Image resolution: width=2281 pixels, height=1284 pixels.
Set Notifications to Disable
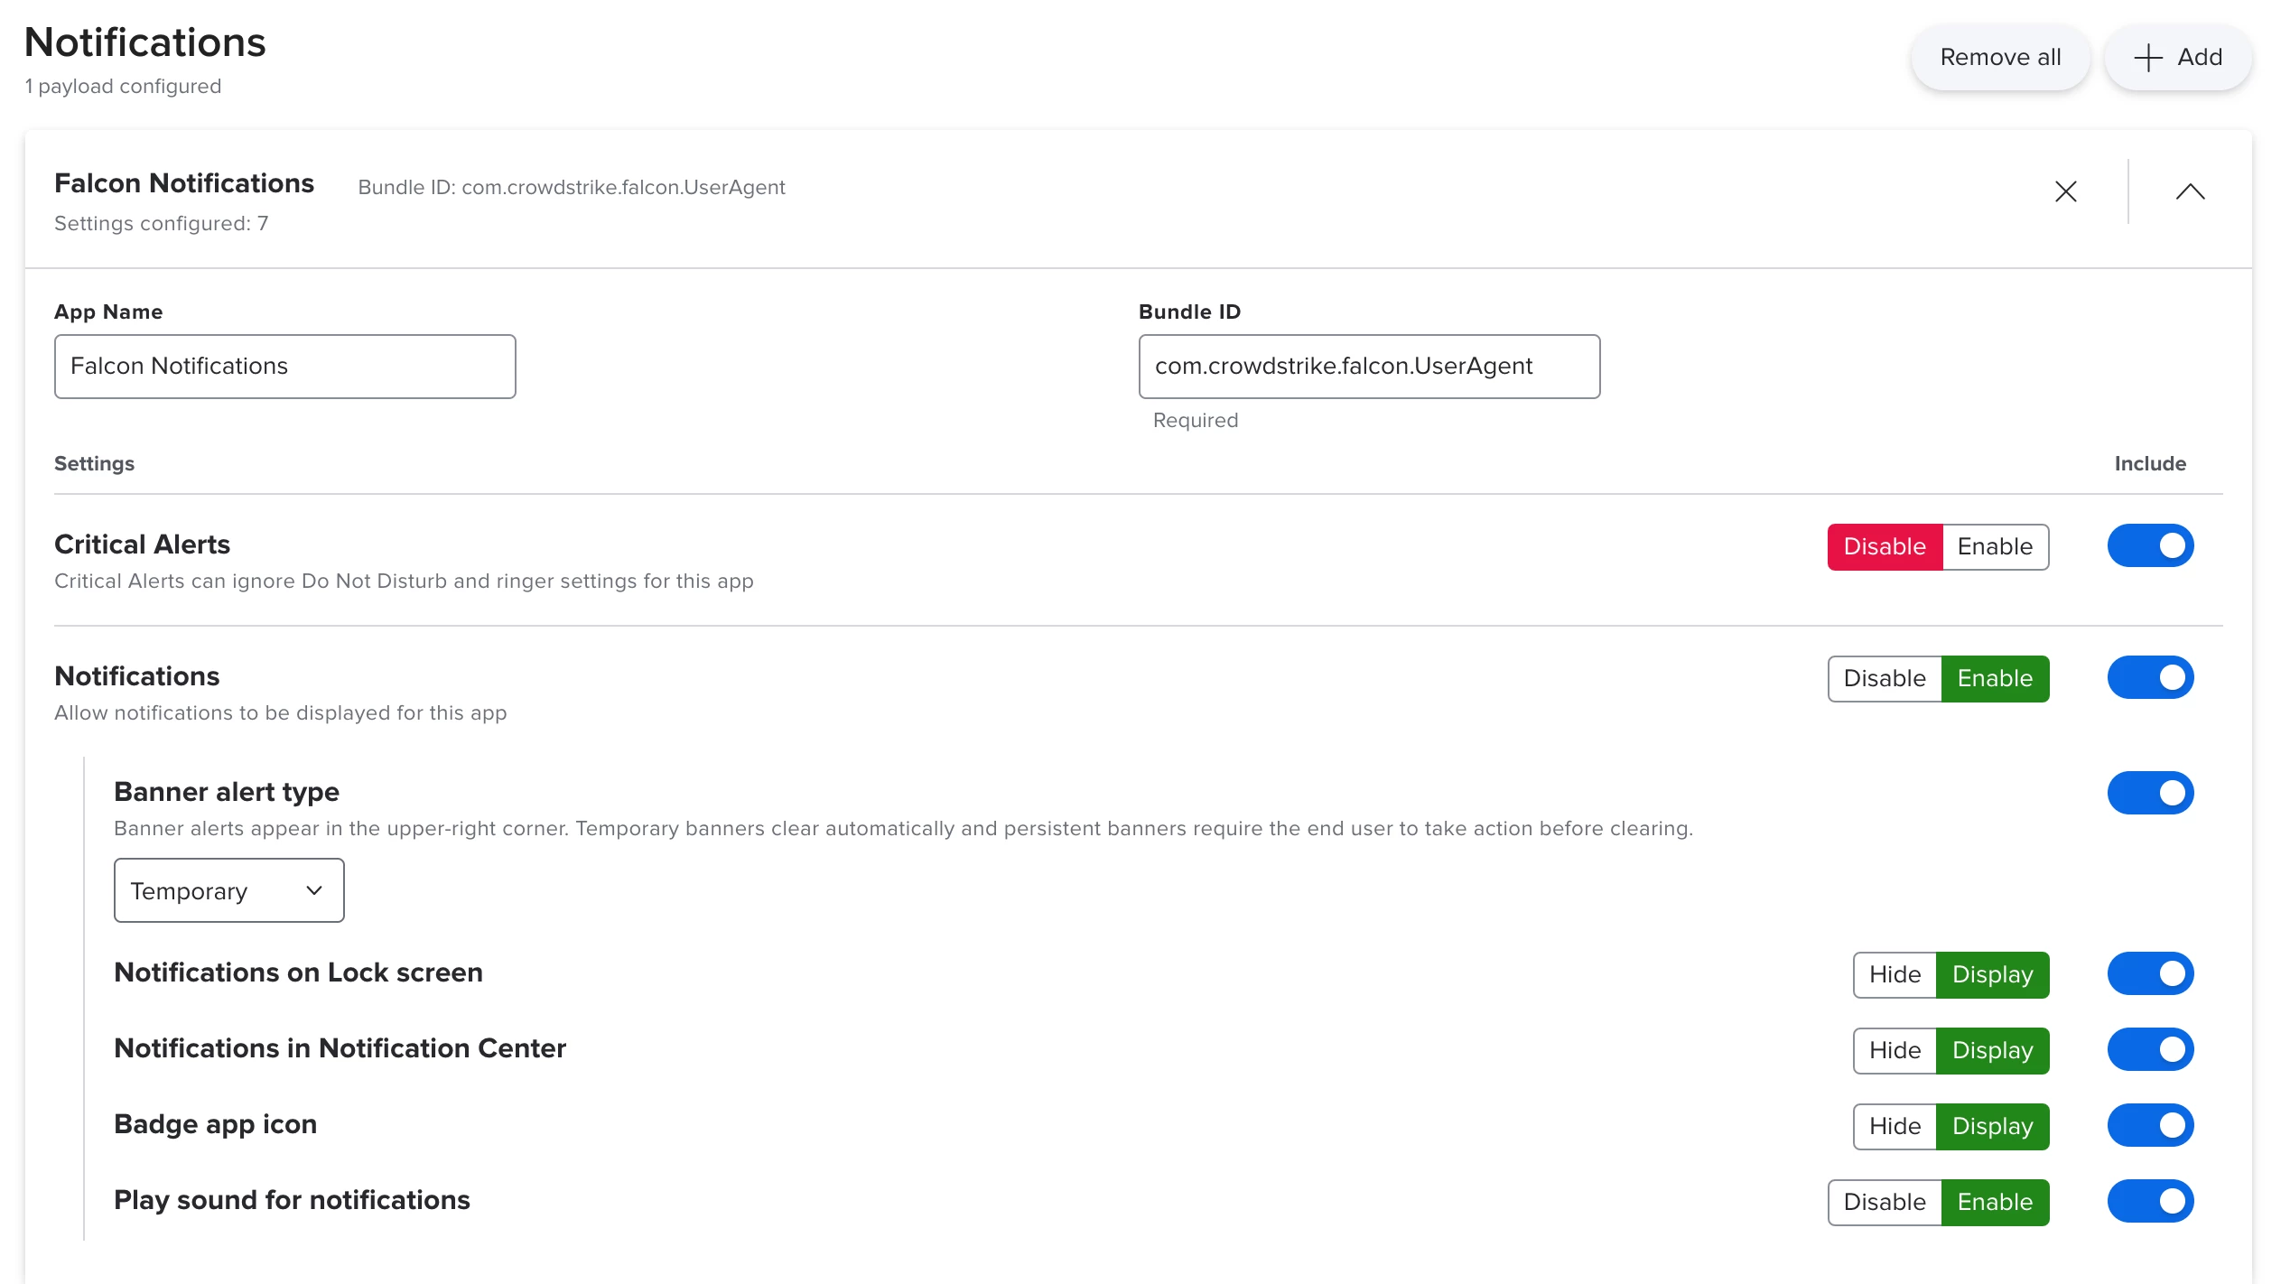(1885, 678)
